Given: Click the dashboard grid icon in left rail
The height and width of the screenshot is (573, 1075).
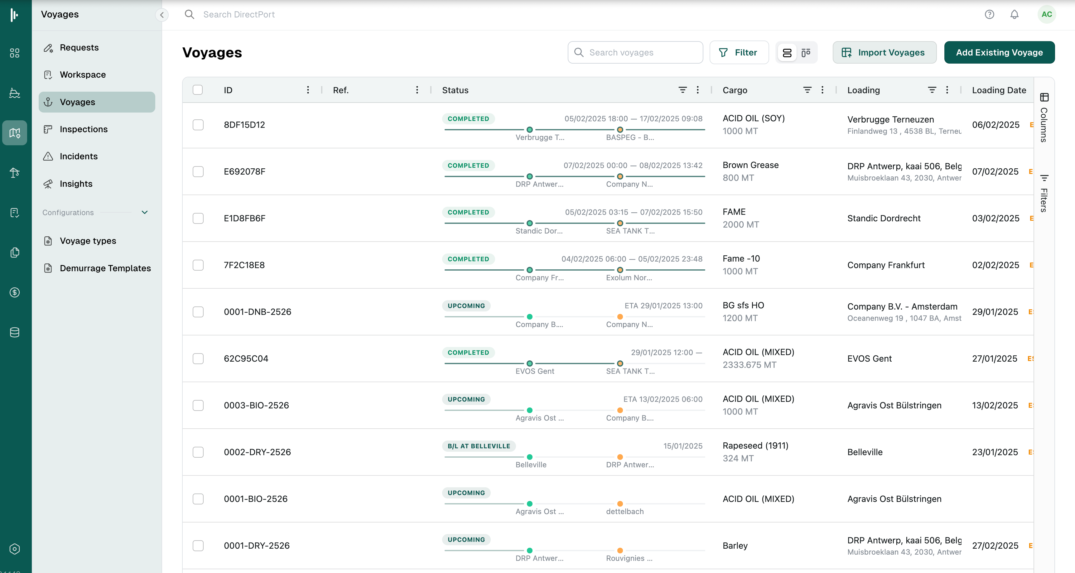Looking at the screenshot, I should click(x=15, y=53).
